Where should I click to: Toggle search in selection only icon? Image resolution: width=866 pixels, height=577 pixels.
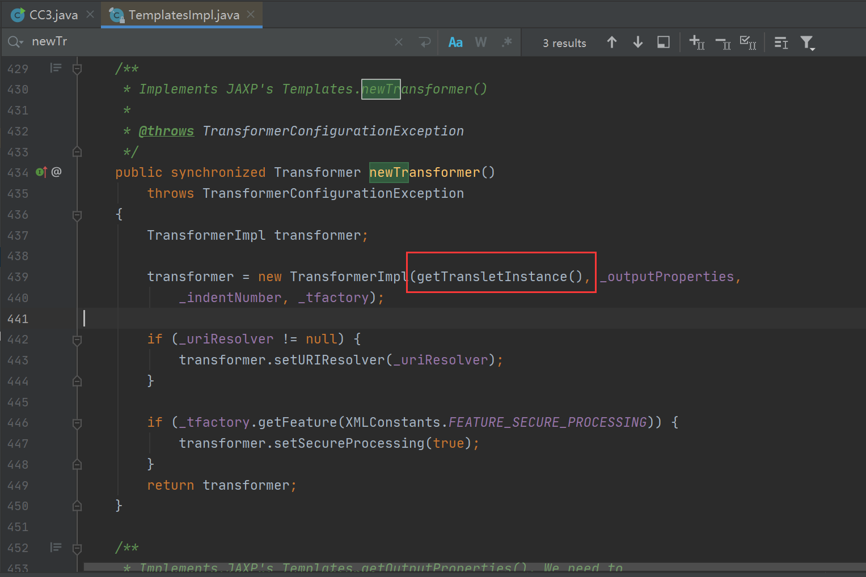click(781, 43)
